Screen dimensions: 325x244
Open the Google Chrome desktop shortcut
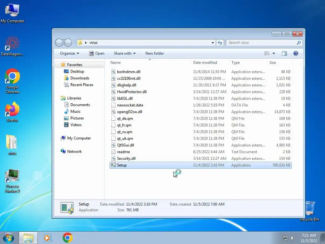tap(12, 81)
